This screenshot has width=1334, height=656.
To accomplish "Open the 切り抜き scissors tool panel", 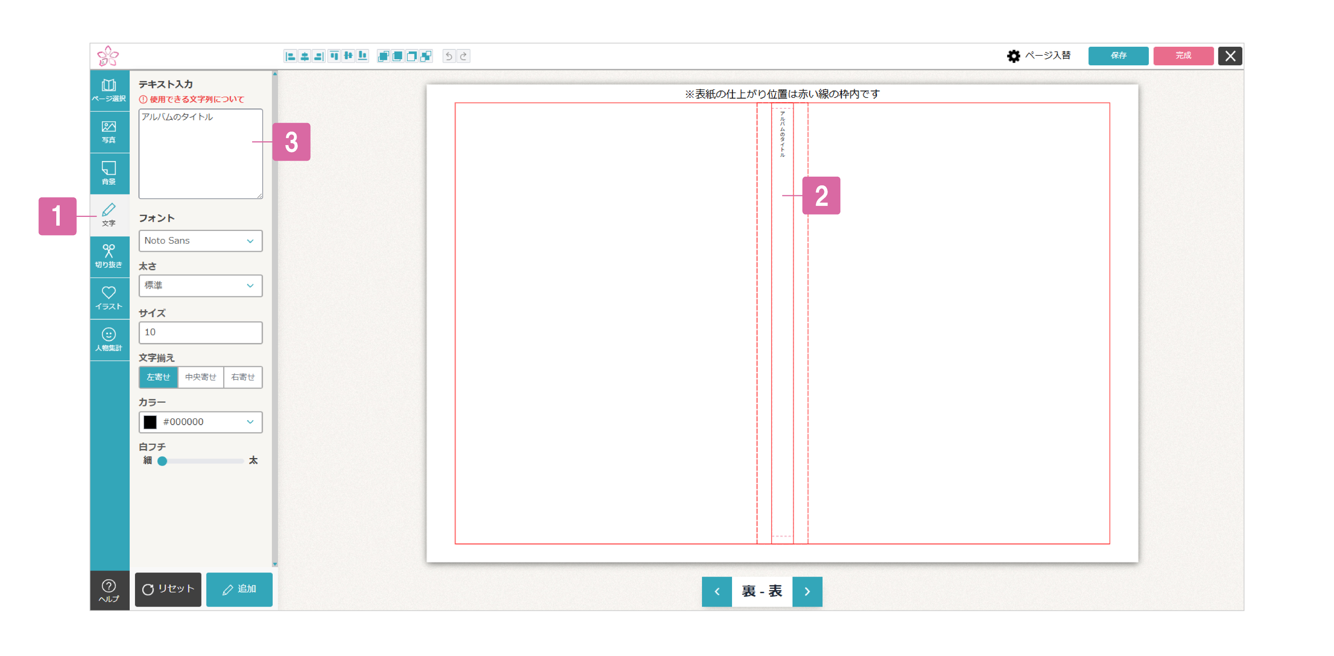I will [109, 257].
